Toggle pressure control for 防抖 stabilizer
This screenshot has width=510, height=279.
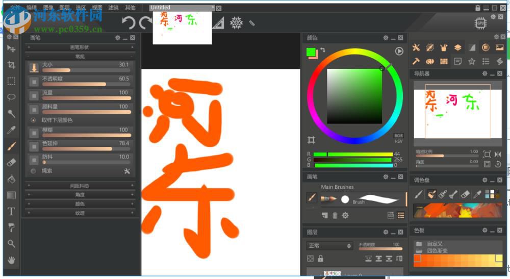(34, 160)
